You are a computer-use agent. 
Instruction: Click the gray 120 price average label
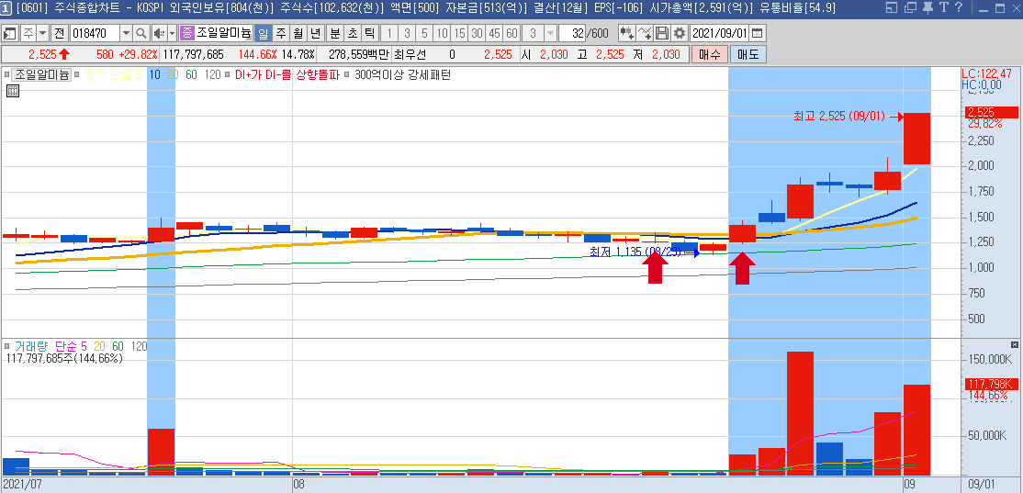[212, 75]
